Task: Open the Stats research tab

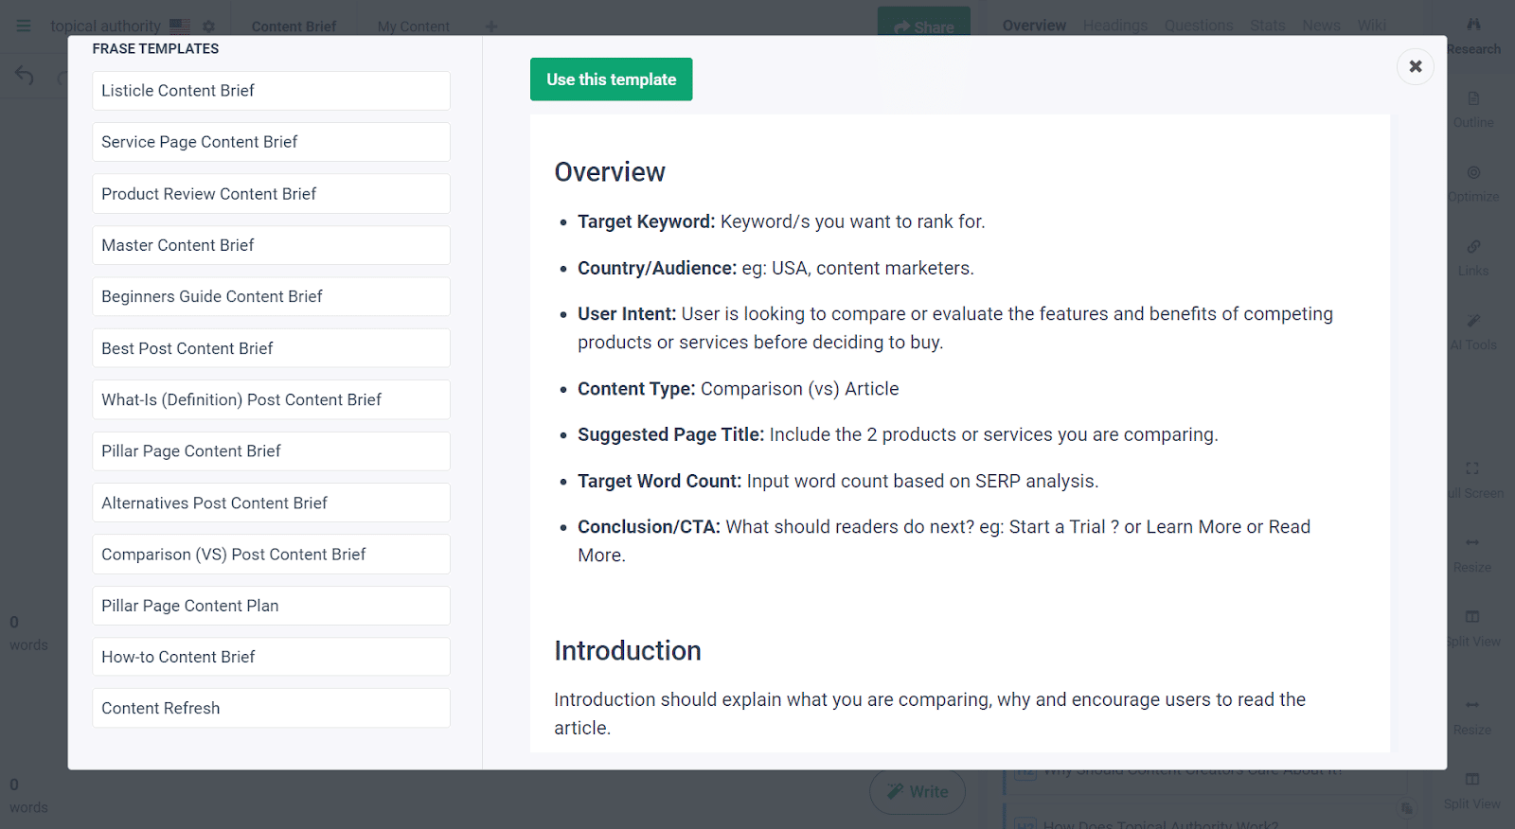Action: (x=1268, y=26)
